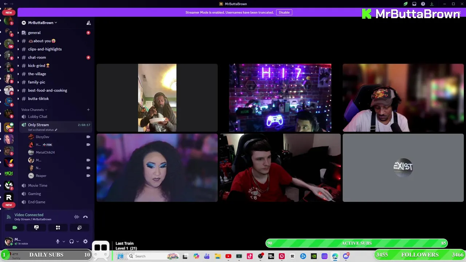Collapse the Voice Channels category
This screenshot has width=466, height=262.
(x=34, y=110)
